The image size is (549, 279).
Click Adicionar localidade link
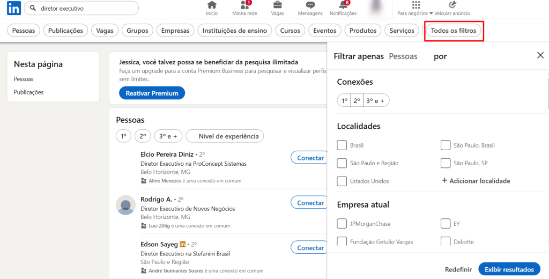click(x=476, y=181)
